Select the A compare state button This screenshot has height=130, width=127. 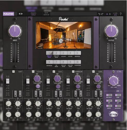coord(107,14)
